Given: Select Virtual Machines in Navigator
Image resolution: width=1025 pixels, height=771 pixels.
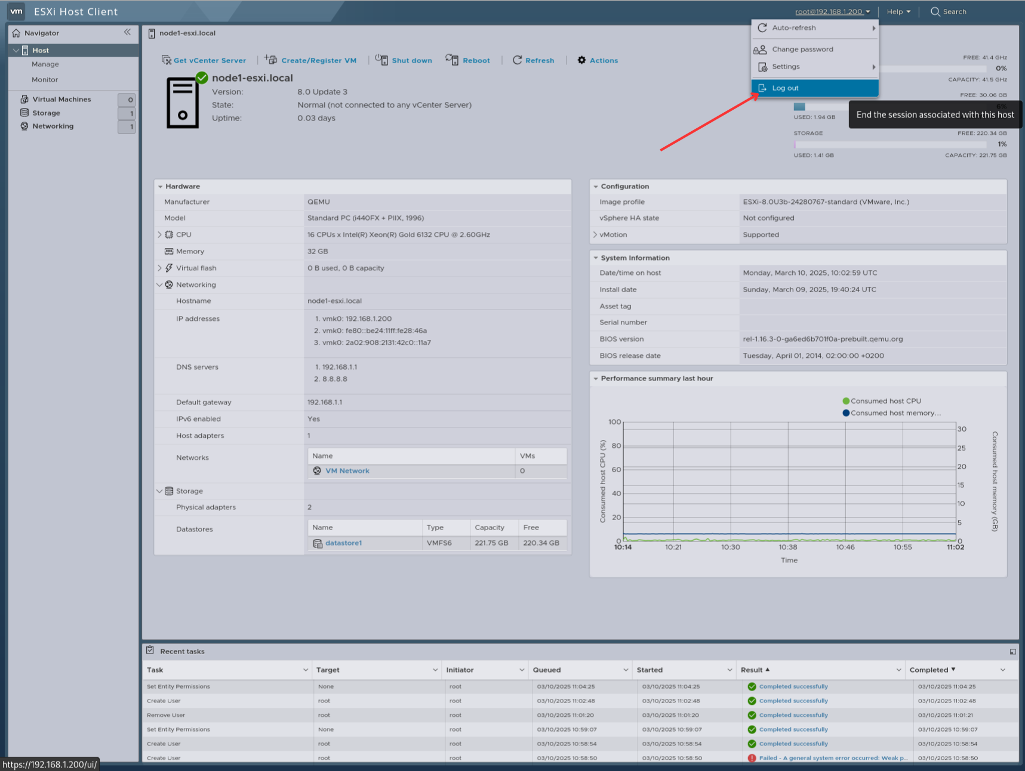Looking at the screenshot, I should (61, 100).
